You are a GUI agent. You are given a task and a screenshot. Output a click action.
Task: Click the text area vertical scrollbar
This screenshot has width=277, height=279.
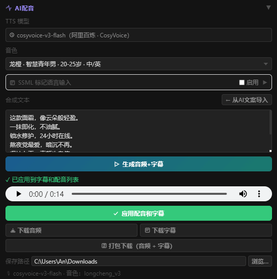271,122
